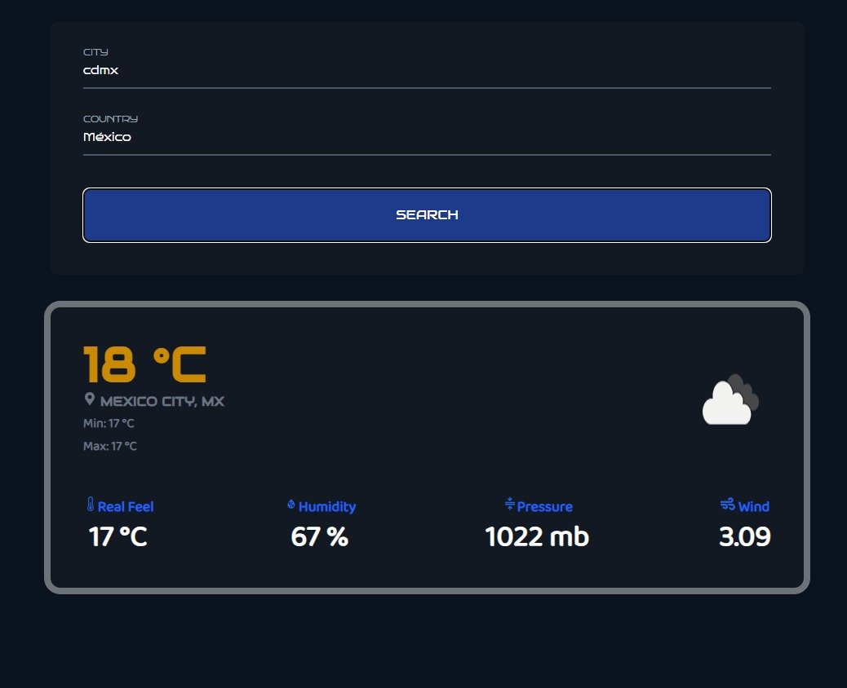Click the water droplet Humidity icon
The height and width of the screenshot is (688, 847).
click(x=291, y=505)
